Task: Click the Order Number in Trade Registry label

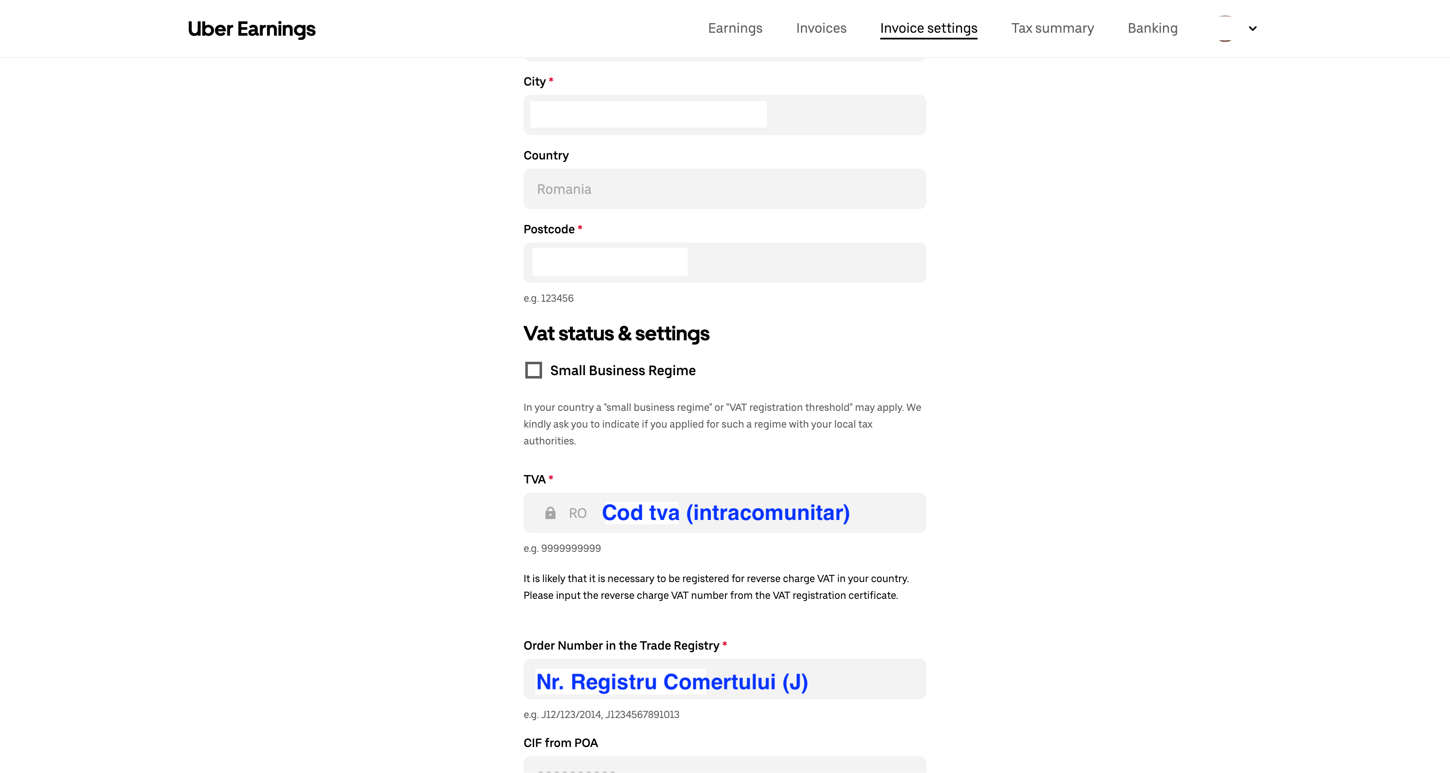Action: click(x=621, y=646)
